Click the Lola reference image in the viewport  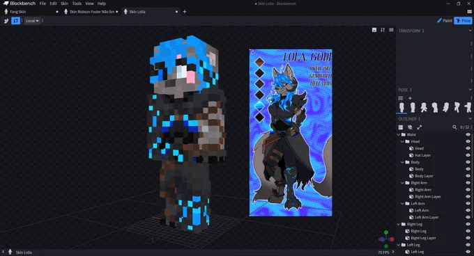click(291, 133)
